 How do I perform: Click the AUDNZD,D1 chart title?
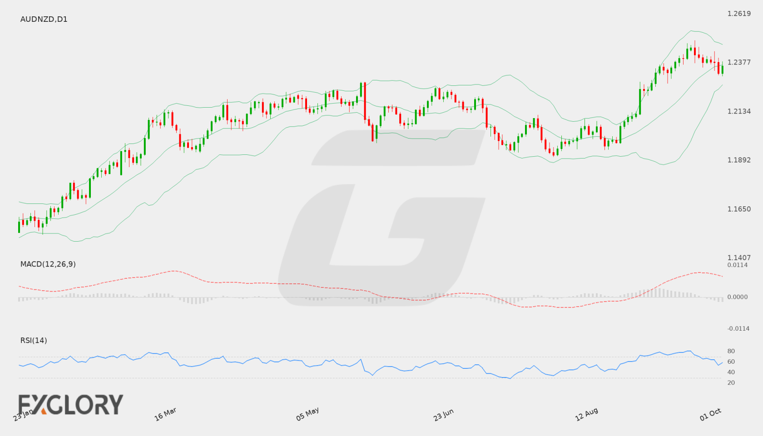(44, 19)
